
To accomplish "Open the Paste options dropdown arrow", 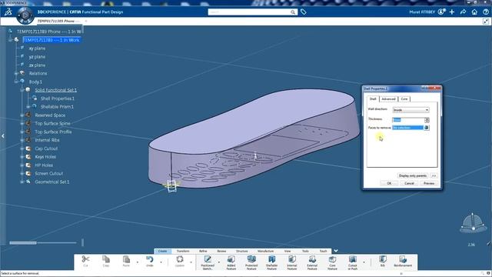I will (x=138, y=262).
